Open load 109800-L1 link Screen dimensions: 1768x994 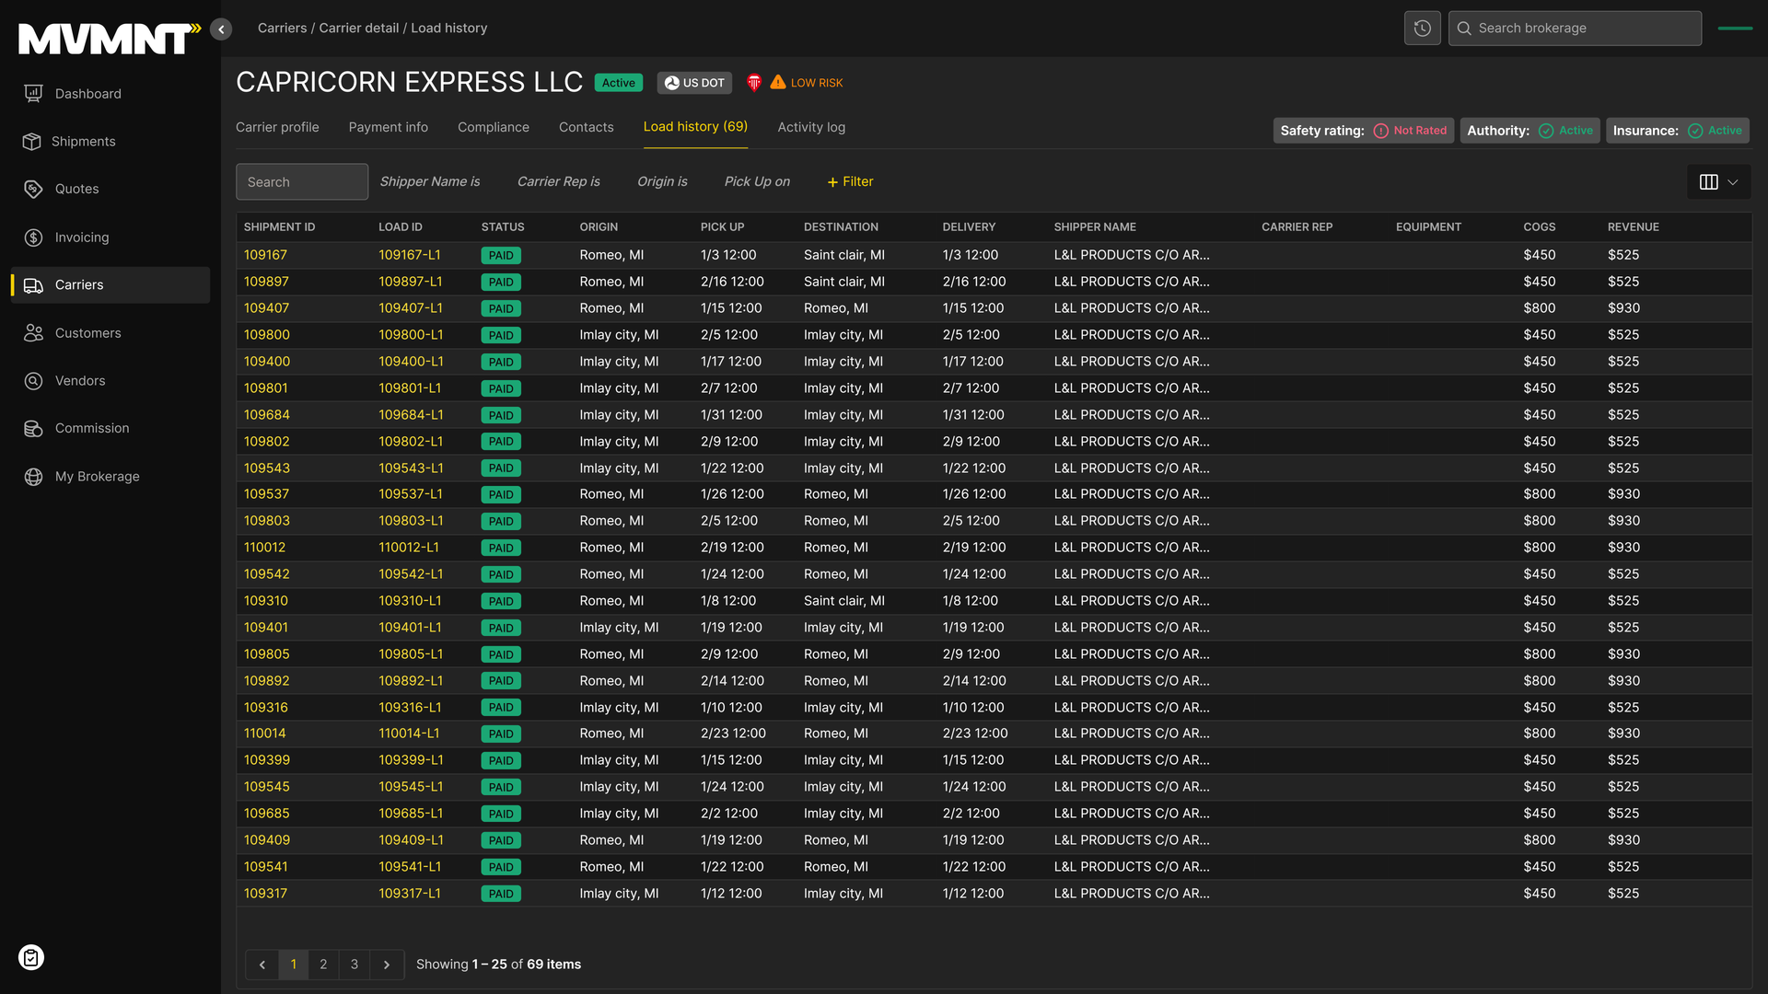411,335
